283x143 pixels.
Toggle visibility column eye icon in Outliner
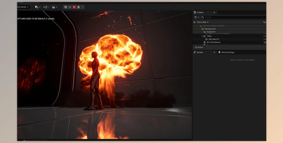[x=194, y=22]
